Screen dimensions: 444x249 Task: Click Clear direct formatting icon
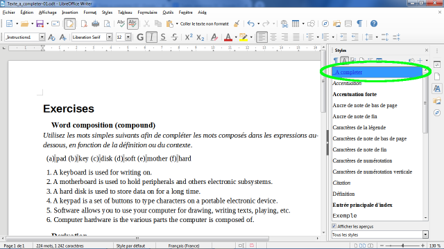(x=214, y=37)
